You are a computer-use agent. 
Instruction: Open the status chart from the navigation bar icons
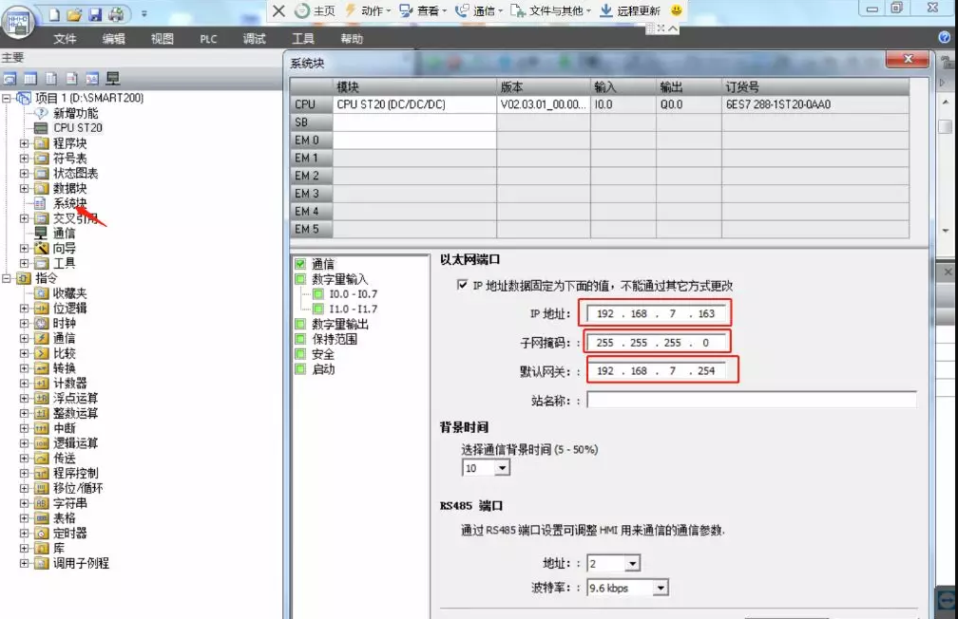[x=30, y=79]
